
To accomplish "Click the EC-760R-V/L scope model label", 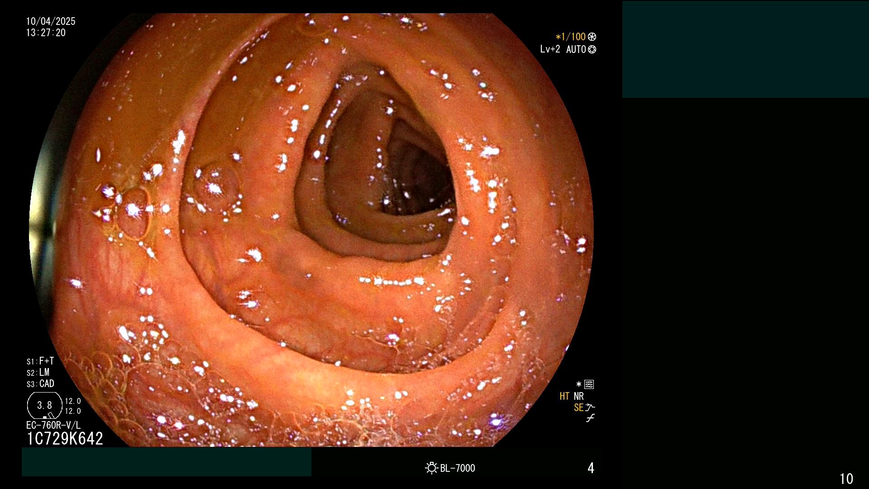I will [x=53, y=425].
